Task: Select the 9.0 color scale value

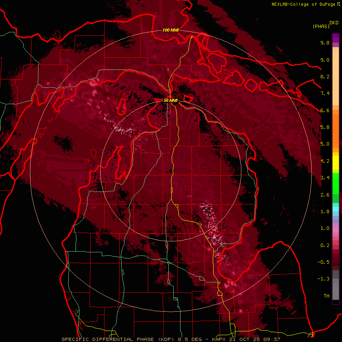Action: click(325, 60)
